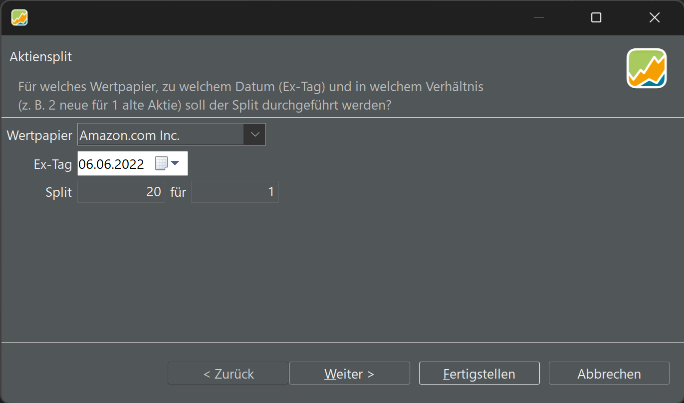684x403 pixels.
Task: Click the "für" label between split fields
Action: point(178,192)
